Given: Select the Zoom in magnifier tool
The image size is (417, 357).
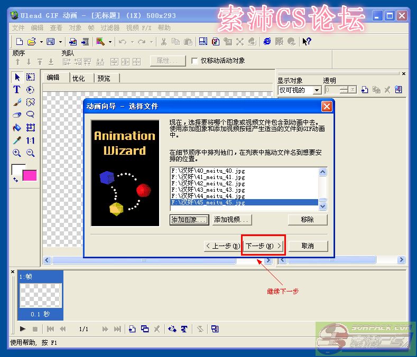Looking at the screenshot, I should [x=17, y=153].
